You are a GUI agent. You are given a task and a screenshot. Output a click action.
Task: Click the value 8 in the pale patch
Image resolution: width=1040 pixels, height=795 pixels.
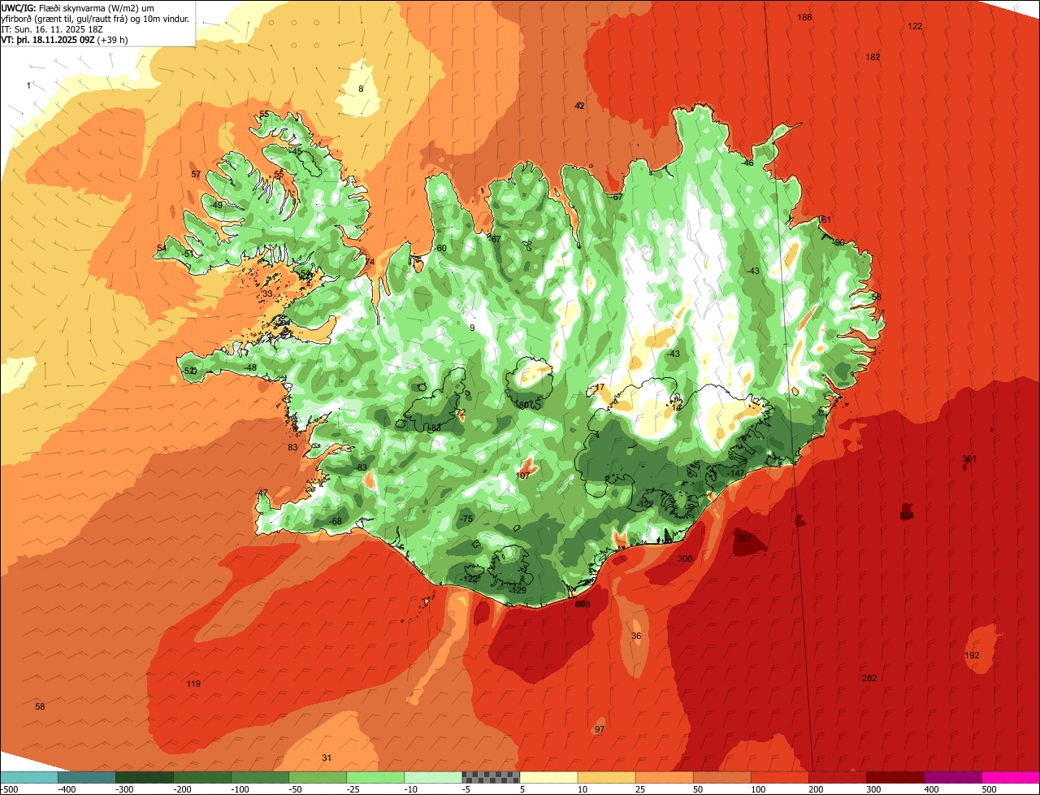361,89
